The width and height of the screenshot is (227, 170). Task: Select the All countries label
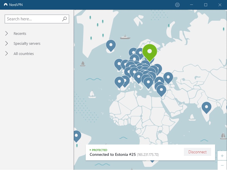click(24, 54)
